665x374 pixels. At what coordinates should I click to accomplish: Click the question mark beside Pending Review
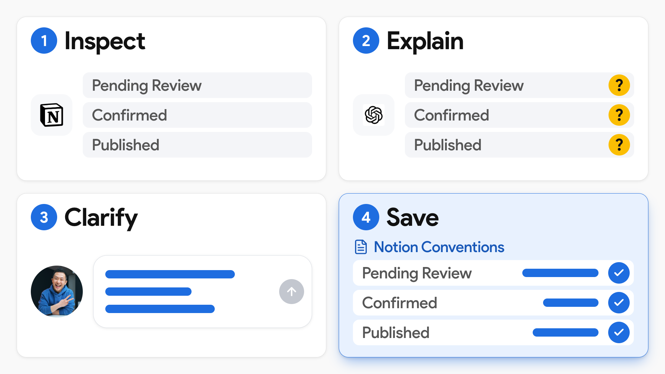619,85
